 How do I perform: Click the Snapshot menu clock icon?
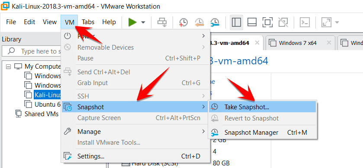pyautogui.click(x=67, y=107)
